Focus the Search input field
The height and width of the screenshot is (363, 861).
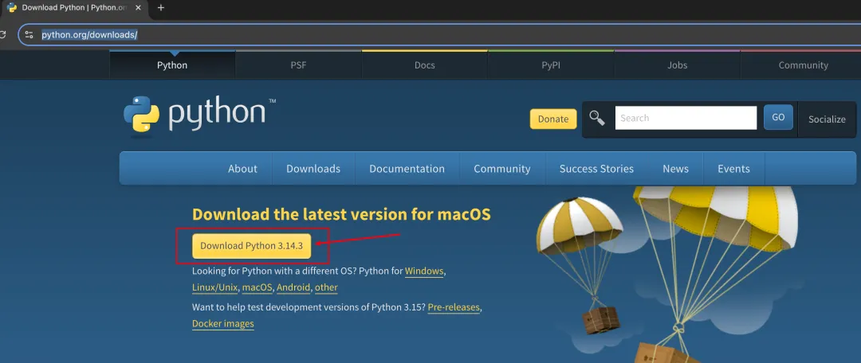pos(686,117)
